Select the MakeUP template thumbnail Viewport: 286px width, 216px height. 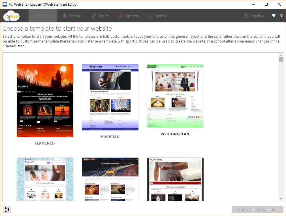point(45,179)
